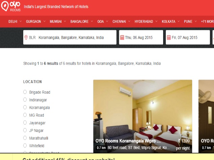Open the CHENNAI city menu
This screenshot has height=160, width=214.
[121, 22]
